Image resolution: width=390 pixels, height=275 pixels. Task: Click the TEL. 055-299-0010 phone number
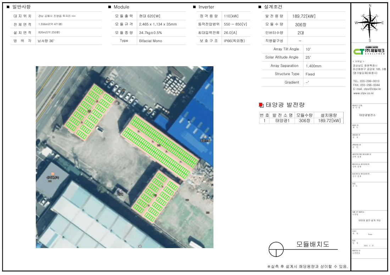(x=366, y=81)
